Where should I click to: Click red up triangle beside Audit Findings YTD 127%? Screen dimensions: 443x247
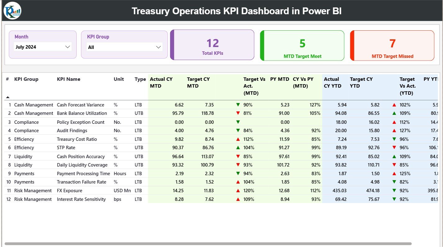coord(394,130)
